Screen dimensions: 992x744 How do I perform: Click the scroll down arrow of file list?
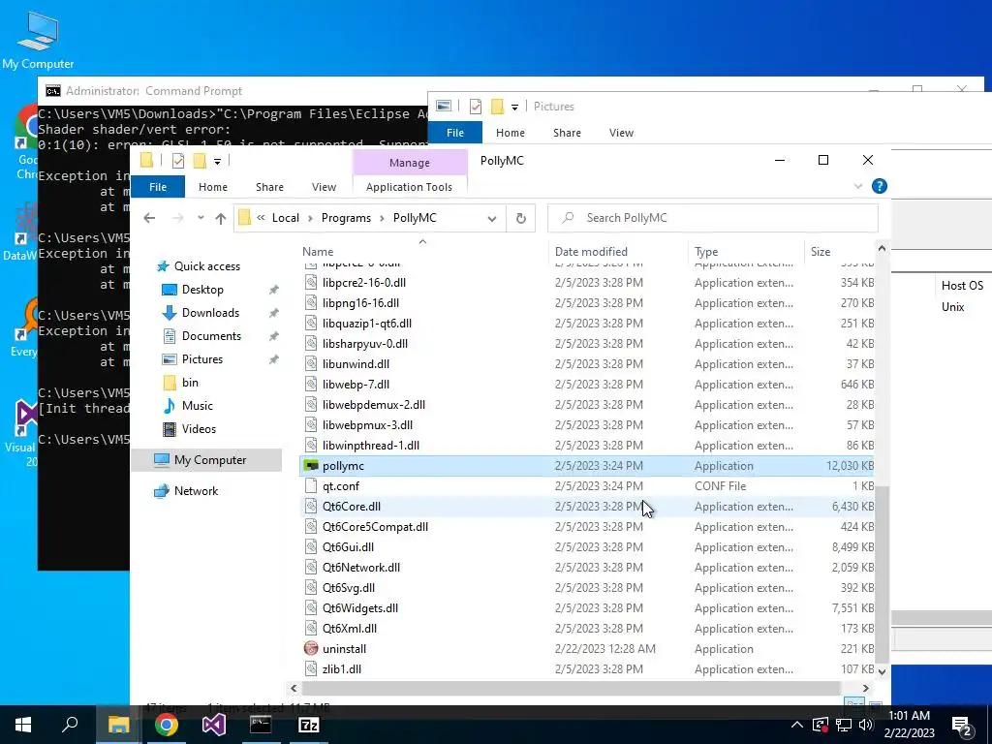pyautogui.click(x=882, y=671)
